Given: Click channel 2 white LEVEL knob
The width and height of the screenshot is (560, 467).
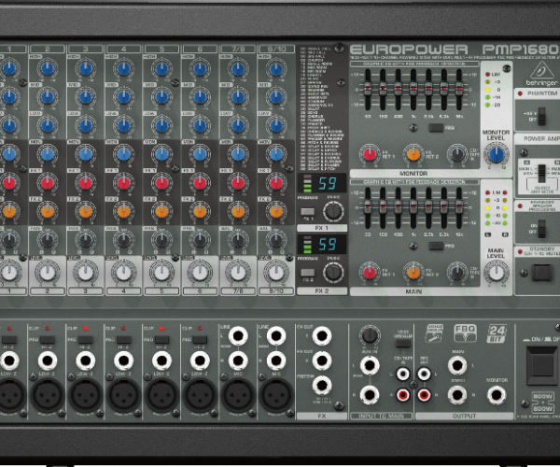Looking at the screenshot, I should [48, 273].
